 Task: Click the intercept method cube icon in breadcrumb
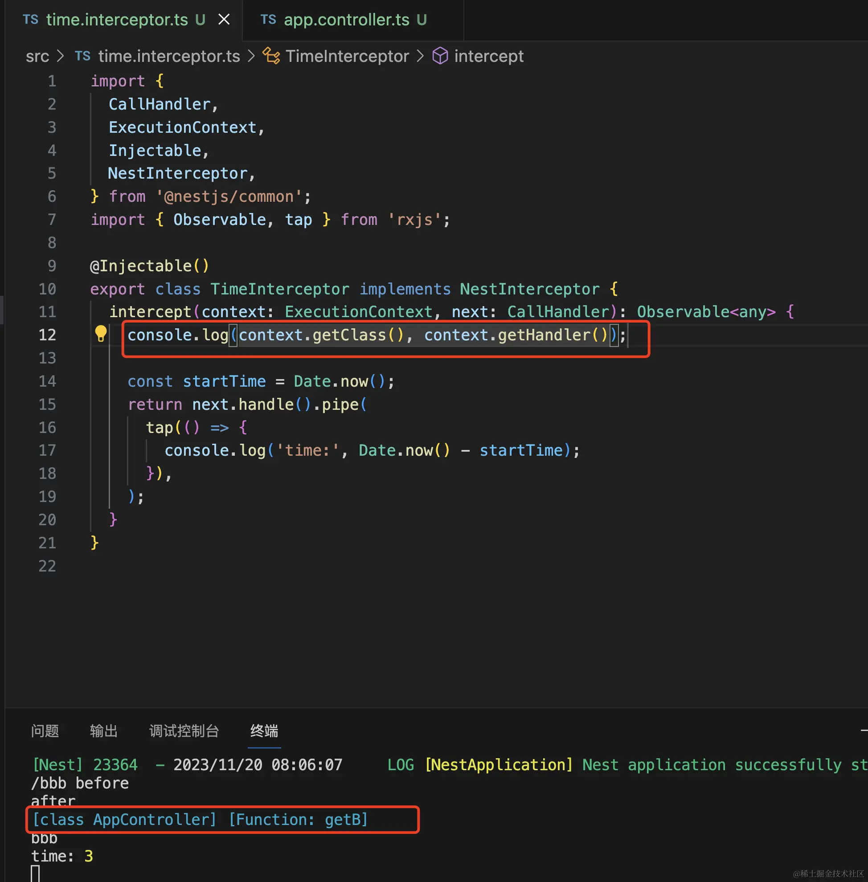click(440, 56)
